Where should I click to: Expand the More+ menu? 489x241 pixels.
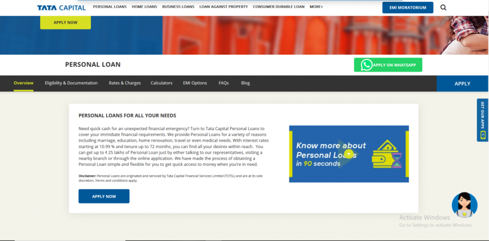point(316,7)
